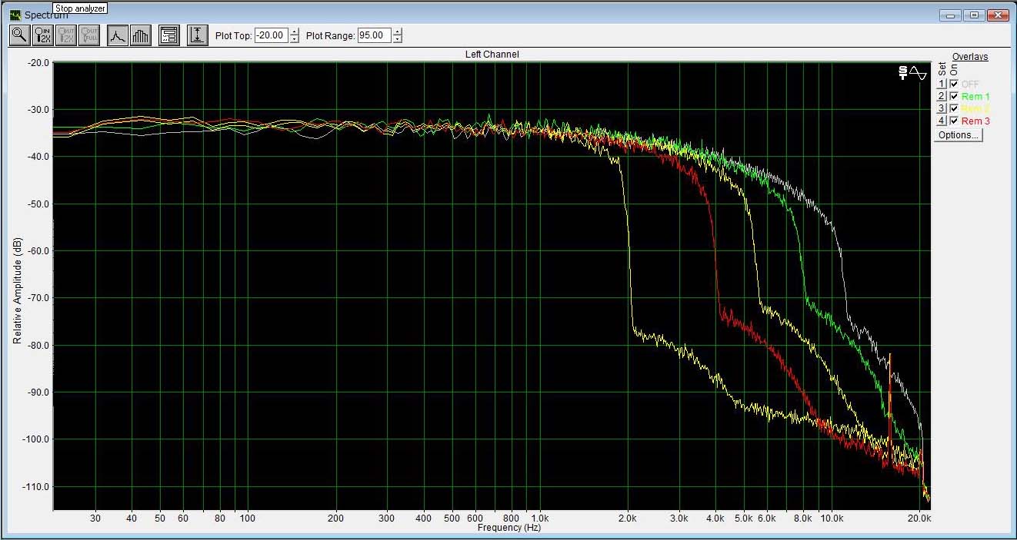Image resolution: width=1017 pixels, height=540 pixels.
Task: Open overlay Options dialog
Action: click(x=958, y=135)
